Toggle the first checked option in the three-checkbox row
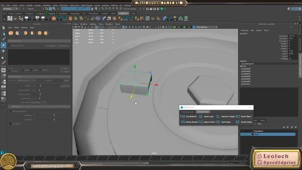The width and height of the screenshot is (302, 170). point(23,70)
